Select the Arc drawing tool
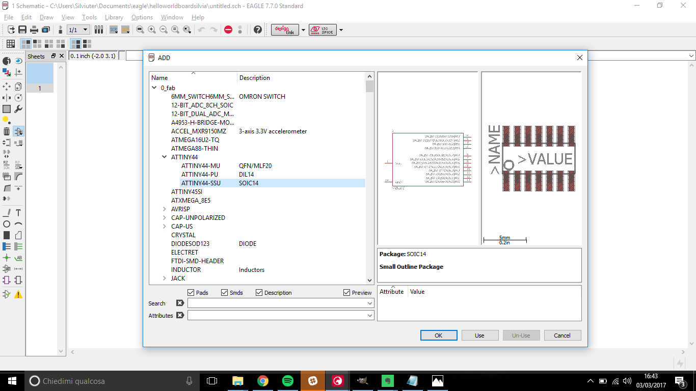Image resolution: width=696 pixels, height=391 pixels. 18,224
